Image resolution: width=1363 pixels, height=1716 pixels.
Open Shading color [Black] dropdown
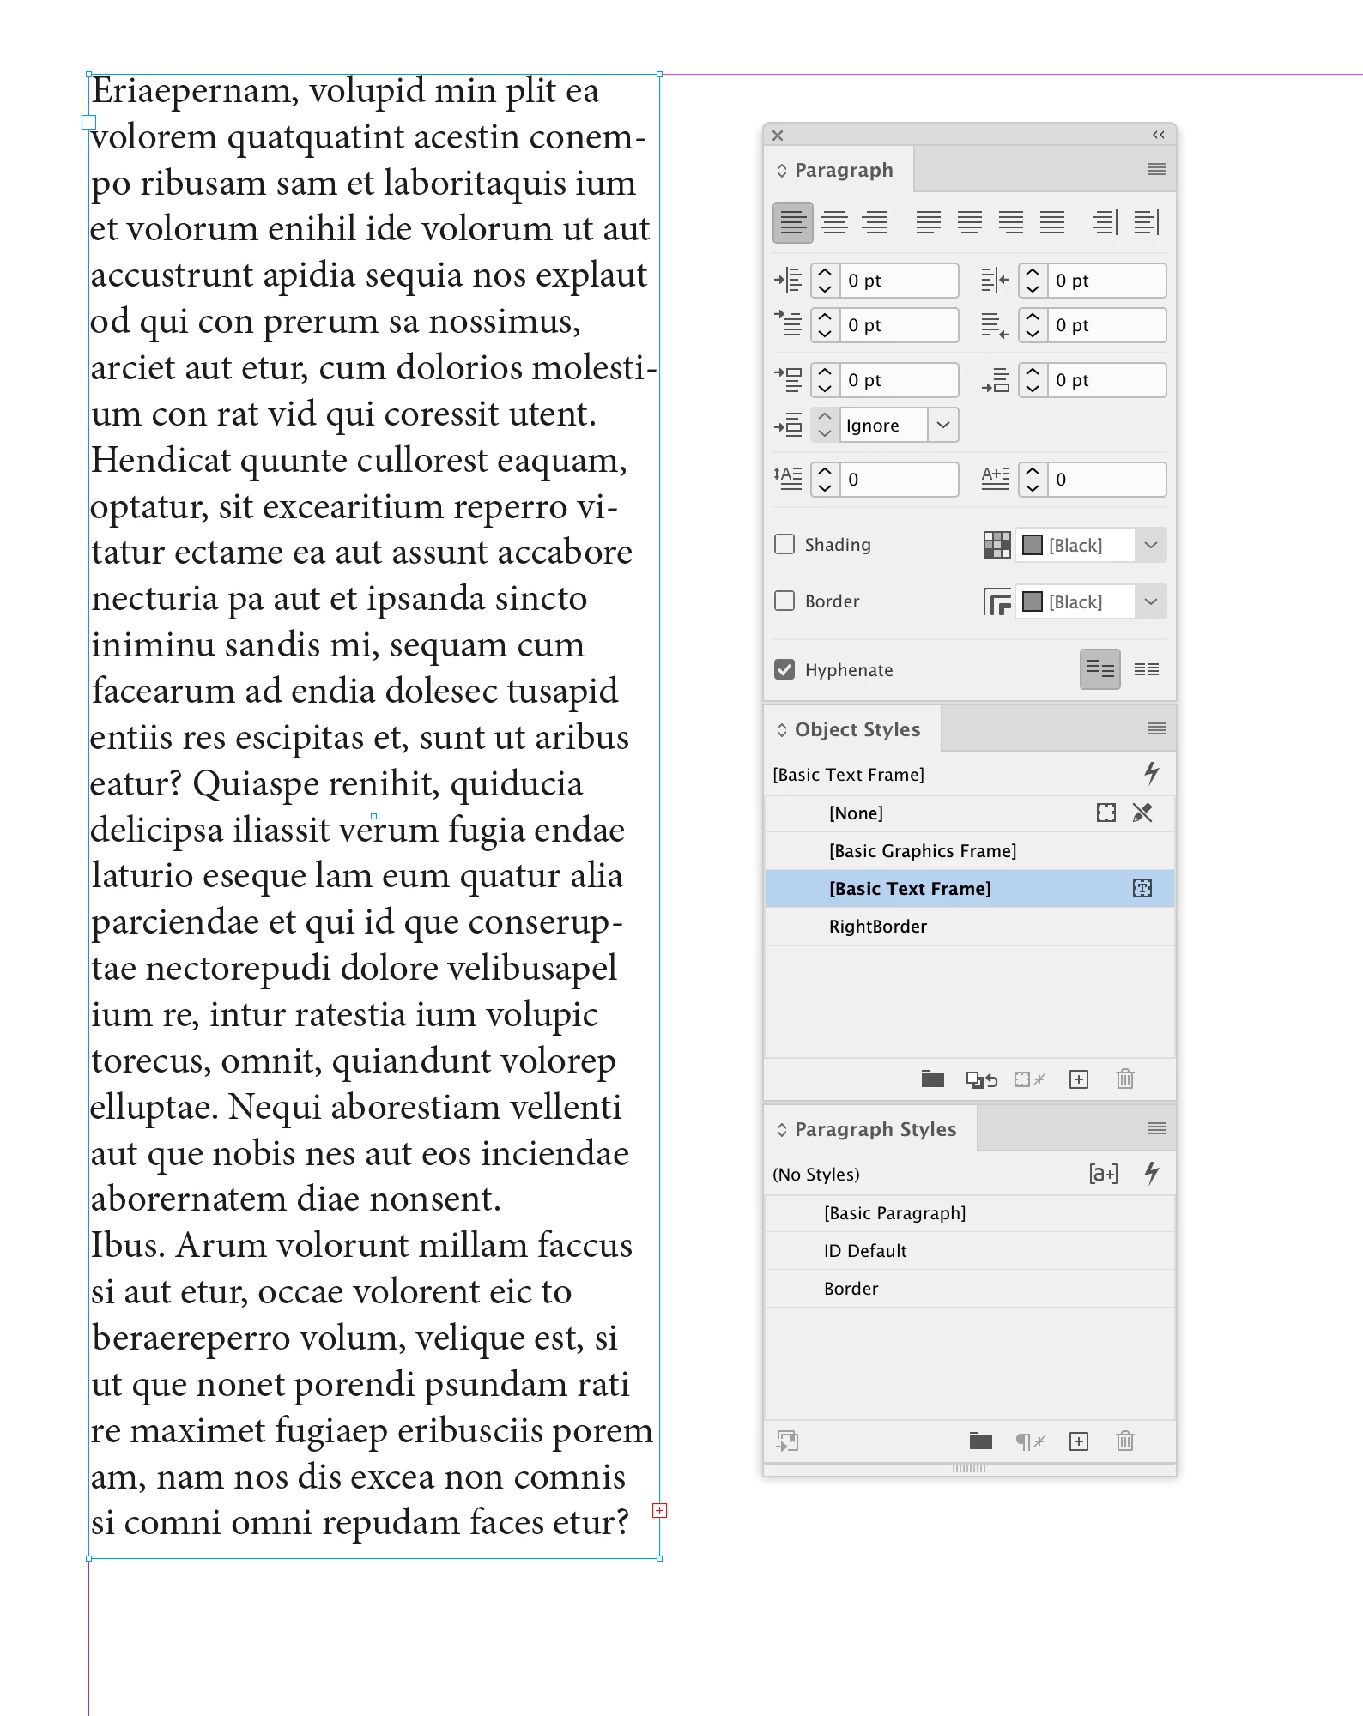(x=1151, y=545)
